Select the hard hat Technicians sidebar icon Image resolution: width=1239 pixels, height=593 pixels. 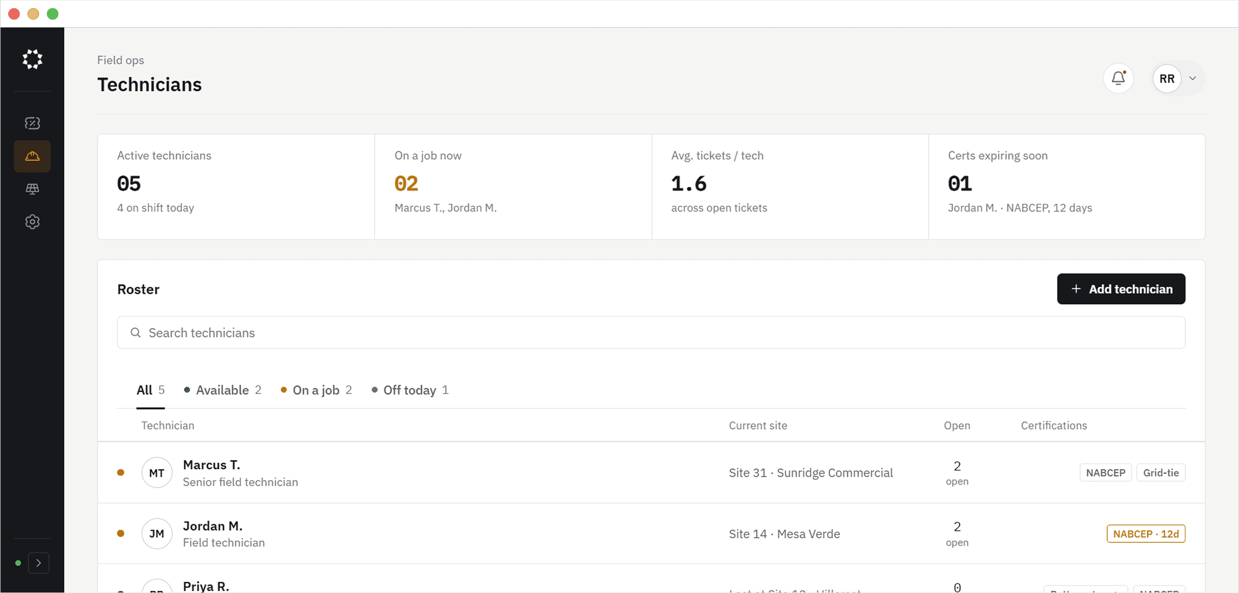[33, 156]
